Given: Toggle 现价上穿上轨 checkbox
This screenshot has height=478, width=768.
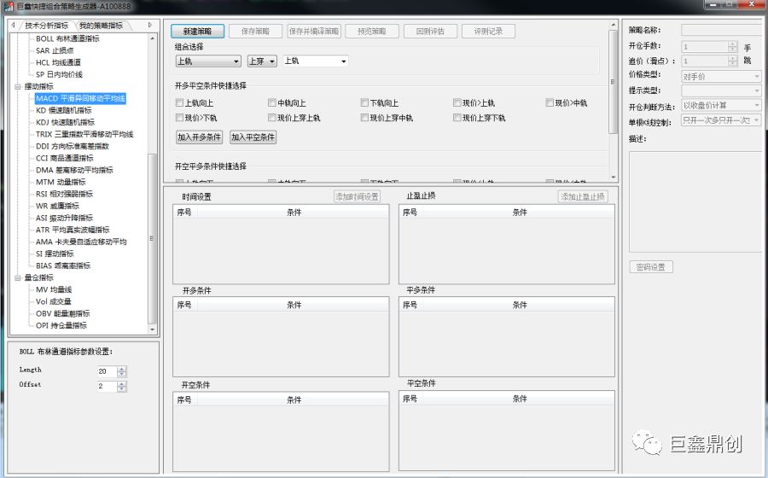Looking at the screenshot, I should pyautogui.click(x=272, y=118).
